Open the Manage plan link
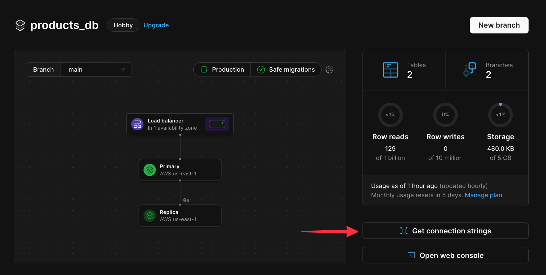The width and height of the screenshot is (546, 275). coord(483,195)
